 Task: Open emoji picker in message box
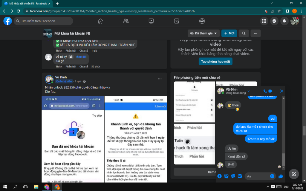272,176
